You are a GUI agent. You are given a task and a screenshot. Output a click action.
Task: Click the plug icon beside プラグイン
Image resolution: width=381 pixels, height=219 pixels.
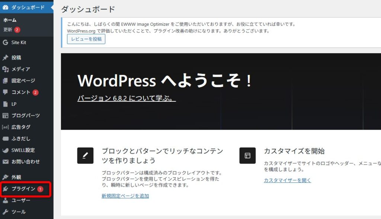click(5, 189)
